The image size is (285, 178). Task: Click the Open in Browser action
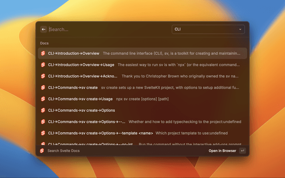tap(222, 151)
